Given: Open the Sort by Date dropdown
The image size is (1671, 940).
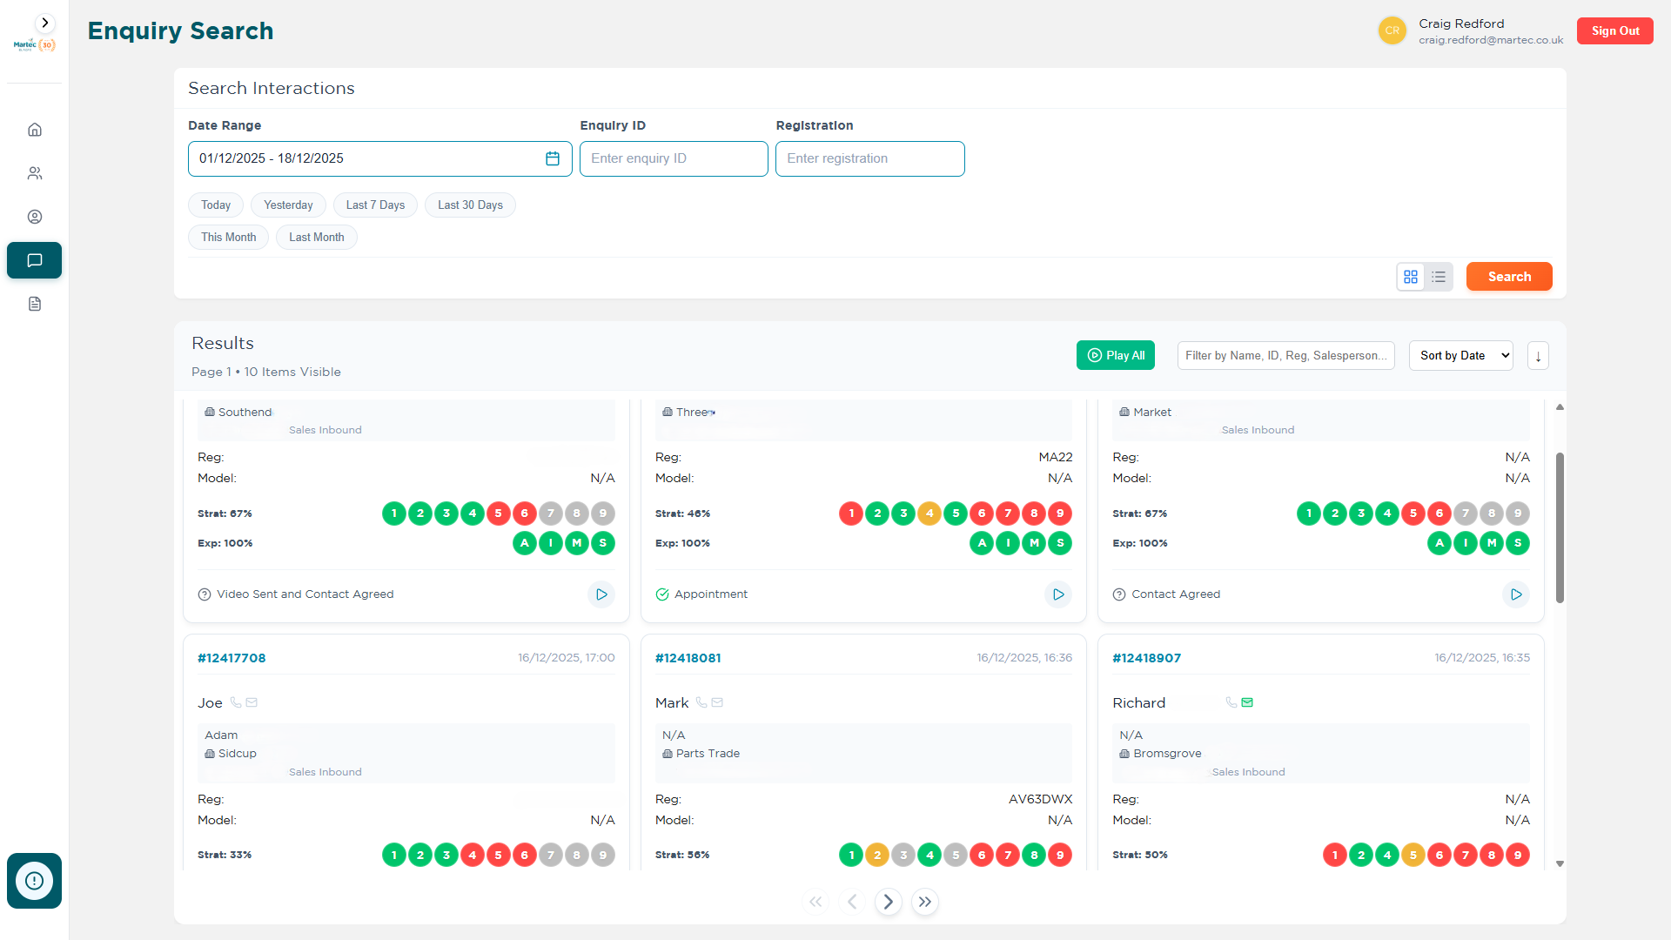Looking at the screenshot, I should pyautogui.click(x=1460, y=356).
